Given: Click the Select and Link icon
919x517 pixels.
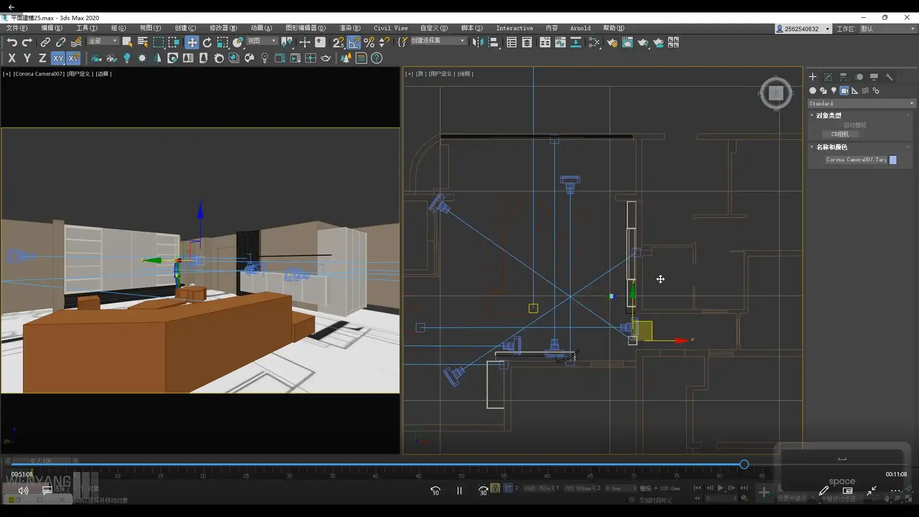Looking at the screenshot, I should [45, 43].
